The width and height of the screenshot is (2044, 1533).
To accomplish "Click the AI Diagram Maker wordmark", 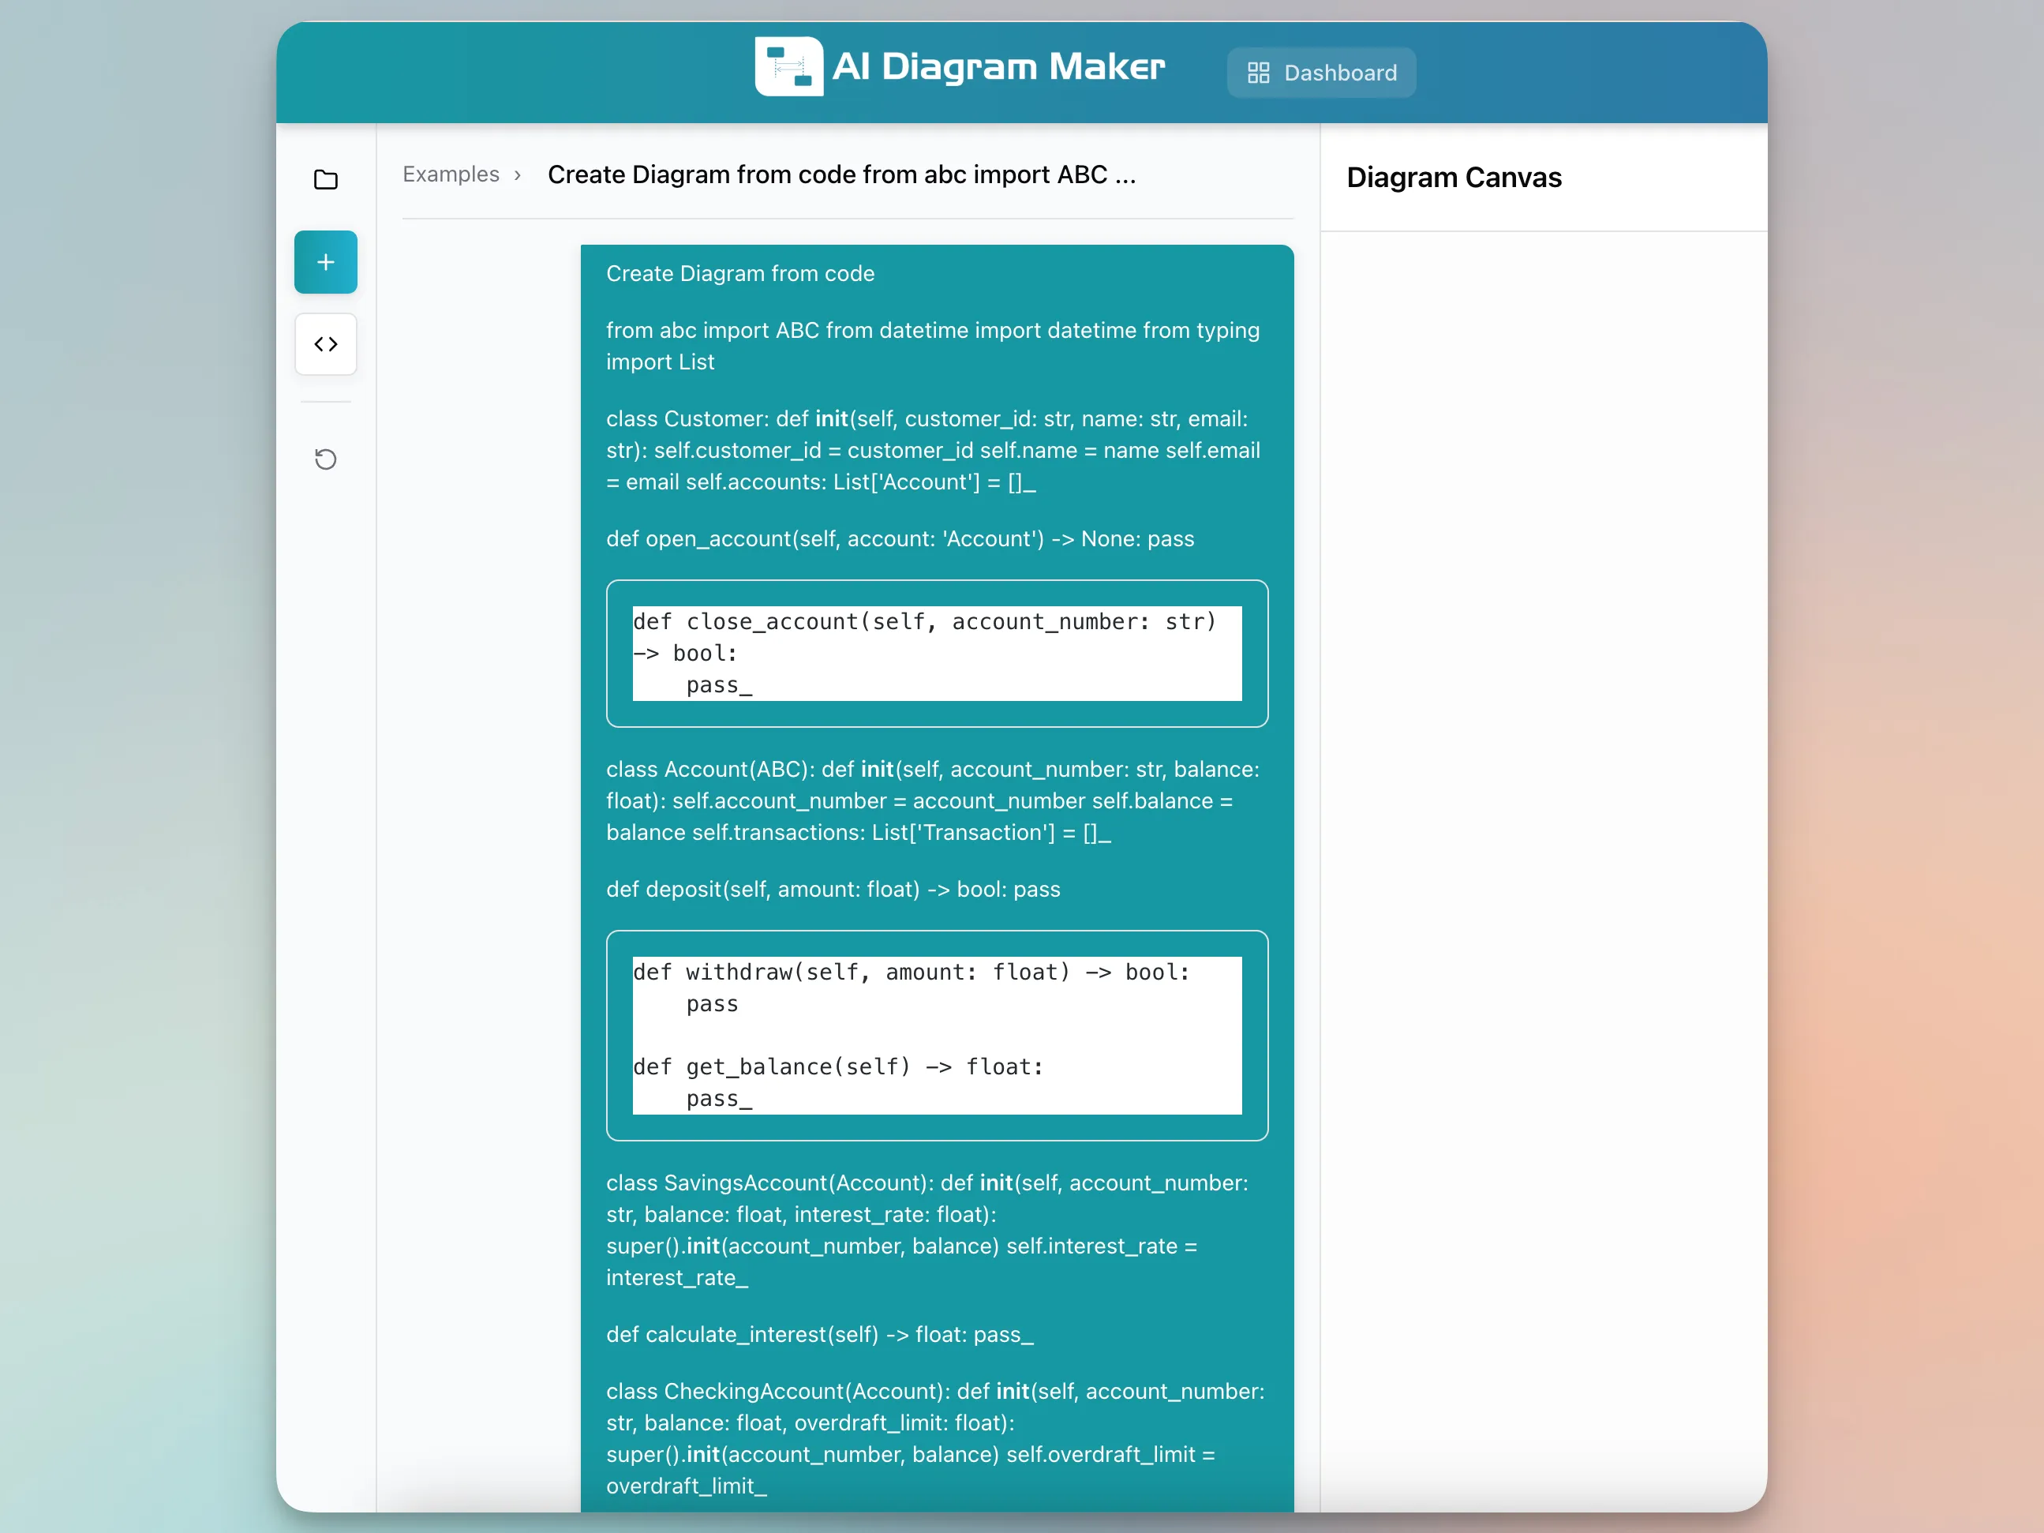I will coord(1001,66).
